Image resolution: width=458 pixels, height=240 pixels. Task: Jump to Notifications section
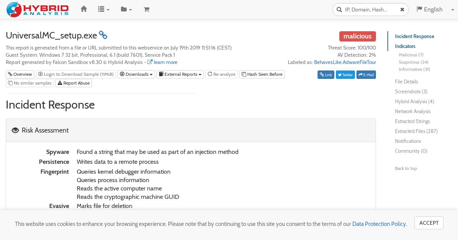(x=408, y=141)
